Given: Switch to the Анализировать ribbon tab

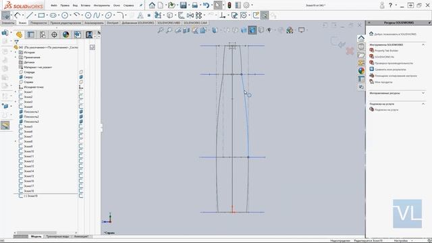Looking at the screenshot, I should (x=94, y=23).
